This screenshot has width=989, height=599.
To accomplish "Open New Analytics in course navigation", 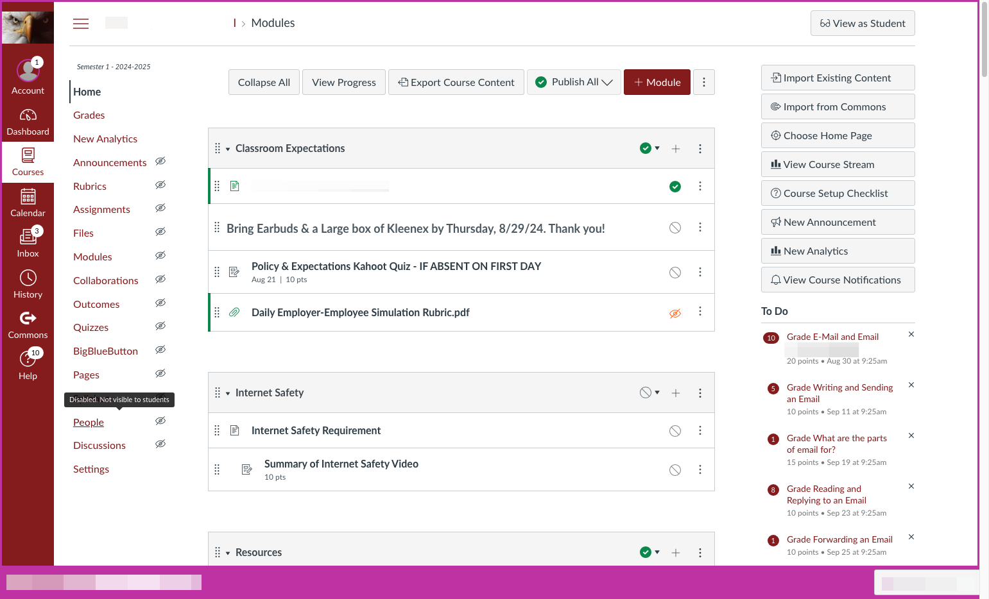I will click(x=105, y=139).
